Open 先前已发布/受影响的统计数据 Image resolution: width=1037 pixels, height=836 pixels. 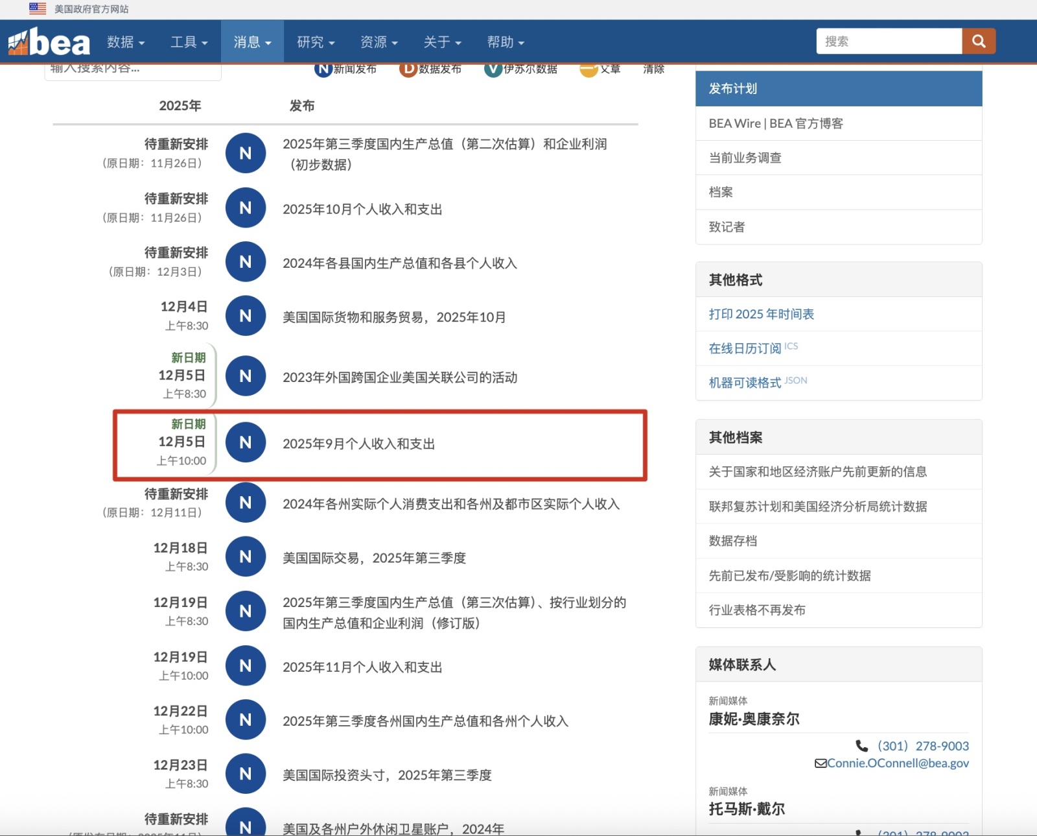(x=790, y=575)
